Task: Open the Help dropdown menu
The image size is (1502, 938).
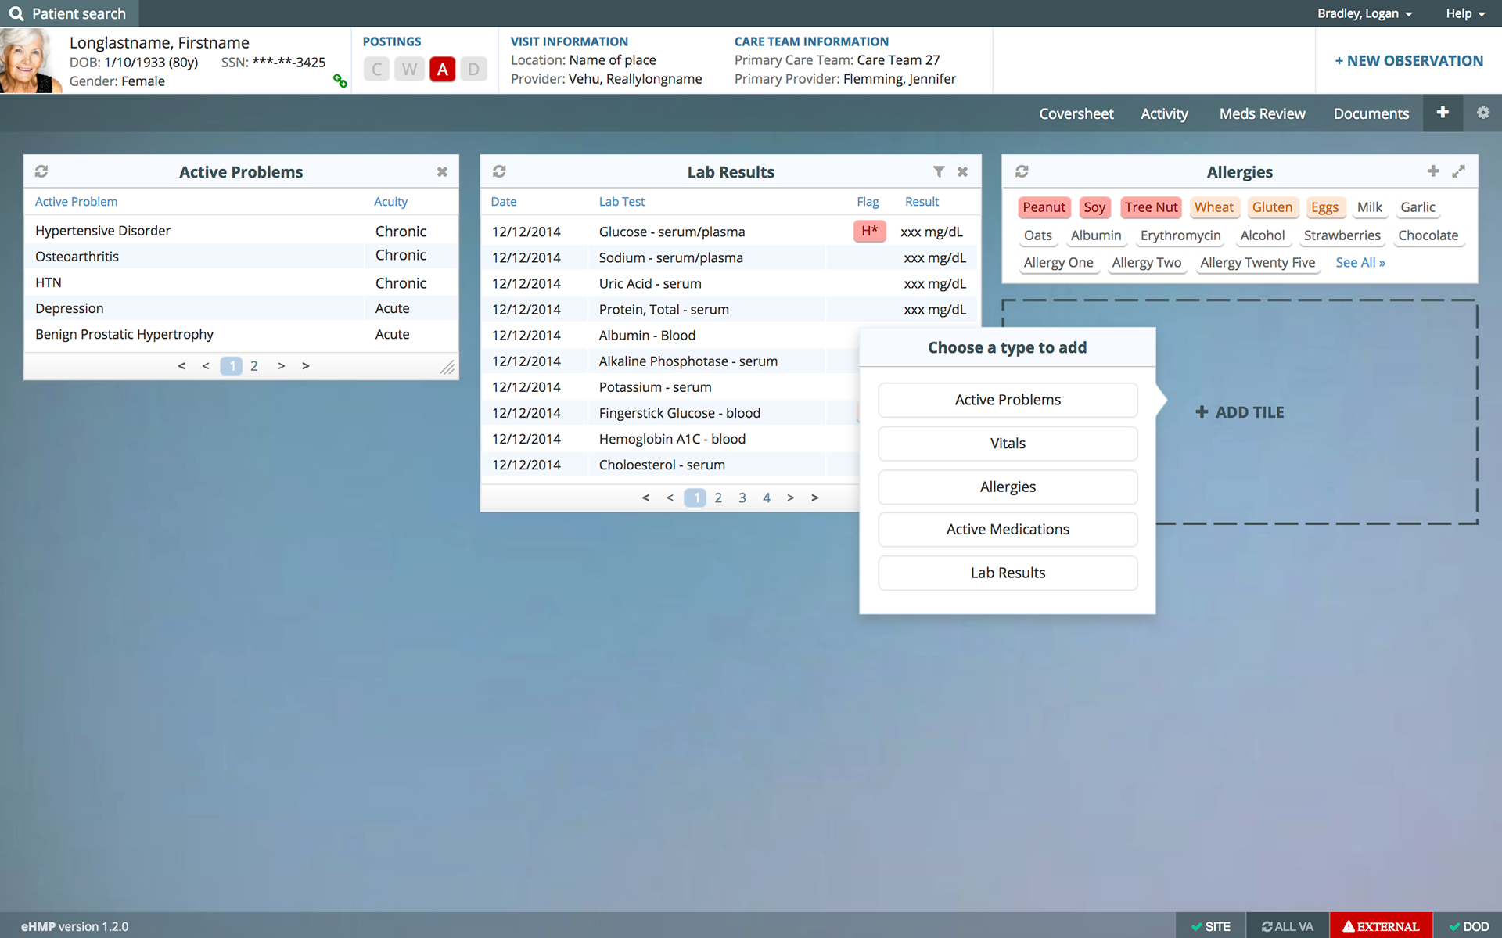Action: pos(1464,13)
